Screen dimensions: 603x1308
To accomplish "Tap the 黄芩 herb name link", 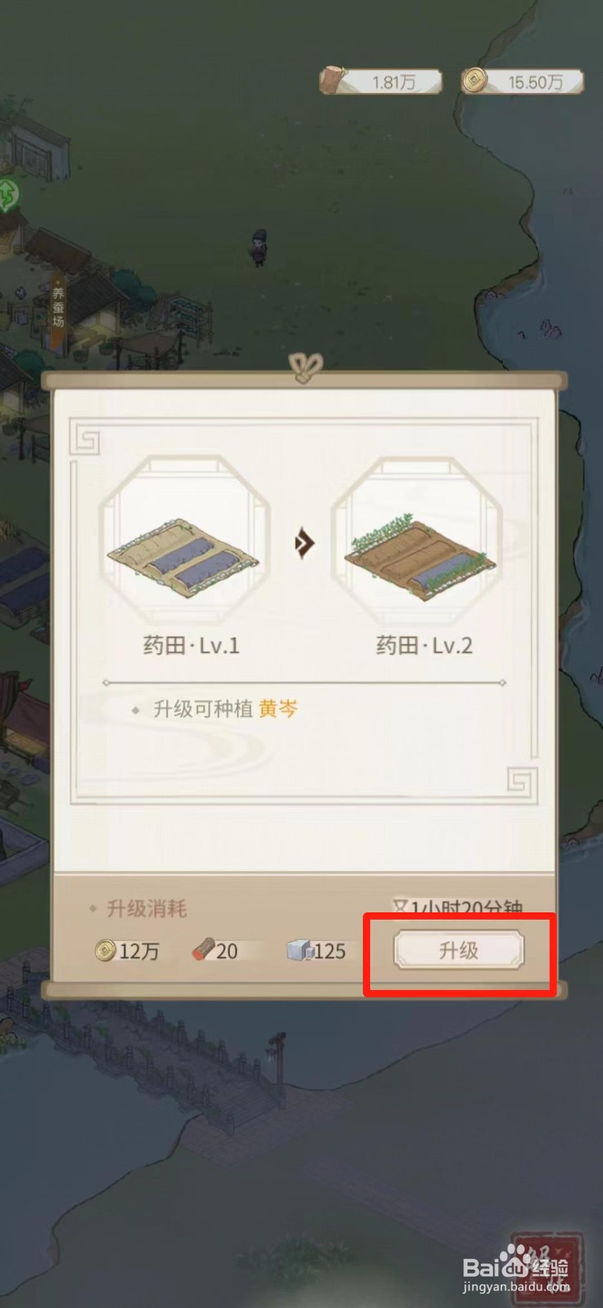I will point(278,710).
